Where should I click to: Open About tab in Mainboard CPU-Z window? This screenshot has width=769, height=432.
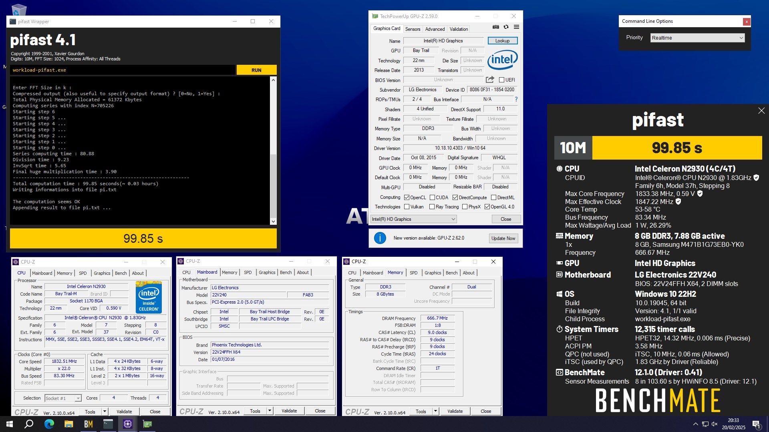(x=303, y=272)
